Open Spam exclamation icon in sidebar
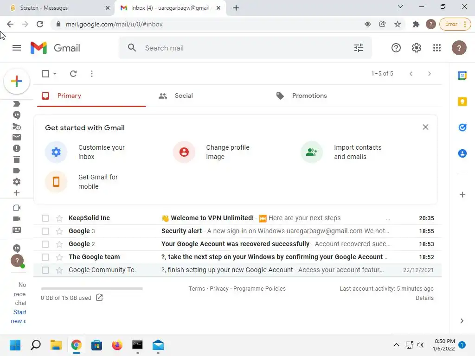Screen dimensions: 475x356 tap(17, 148)
